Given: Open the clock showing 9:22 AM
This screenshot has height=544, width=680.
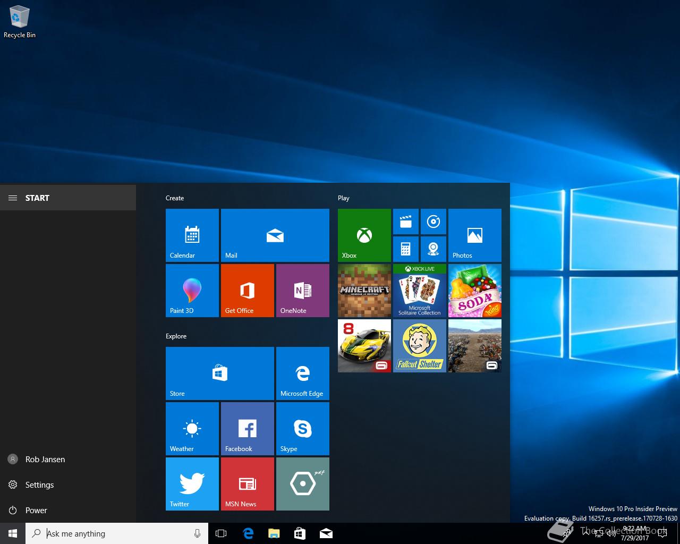Looking at the screenshot, I should [x=635, y=533].
